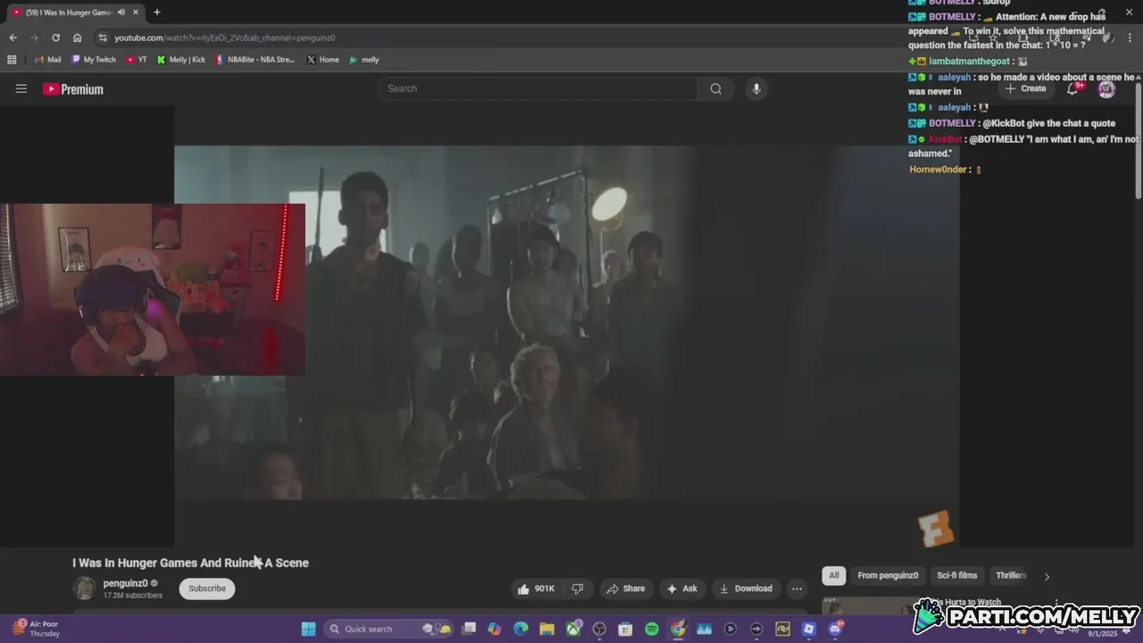Open YT bookmark
Screen dimensions: 1143x643
137,60
